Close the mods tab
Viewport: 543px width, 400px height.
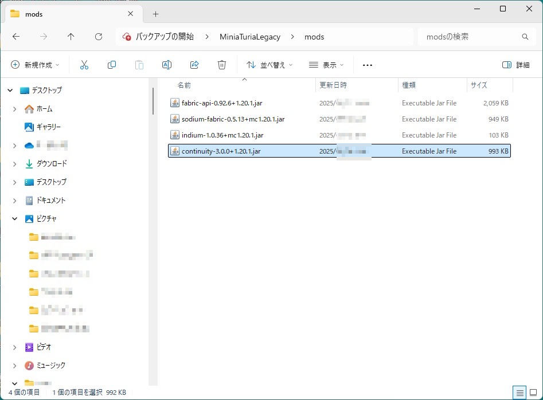130,14
